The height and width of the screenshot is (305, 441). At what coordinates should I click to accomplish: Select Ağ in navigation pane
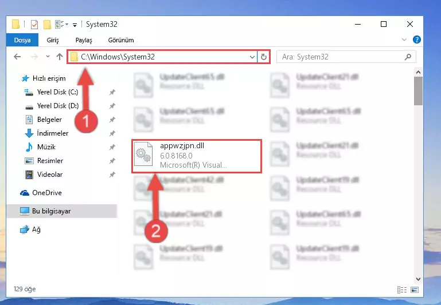point(30,229)
